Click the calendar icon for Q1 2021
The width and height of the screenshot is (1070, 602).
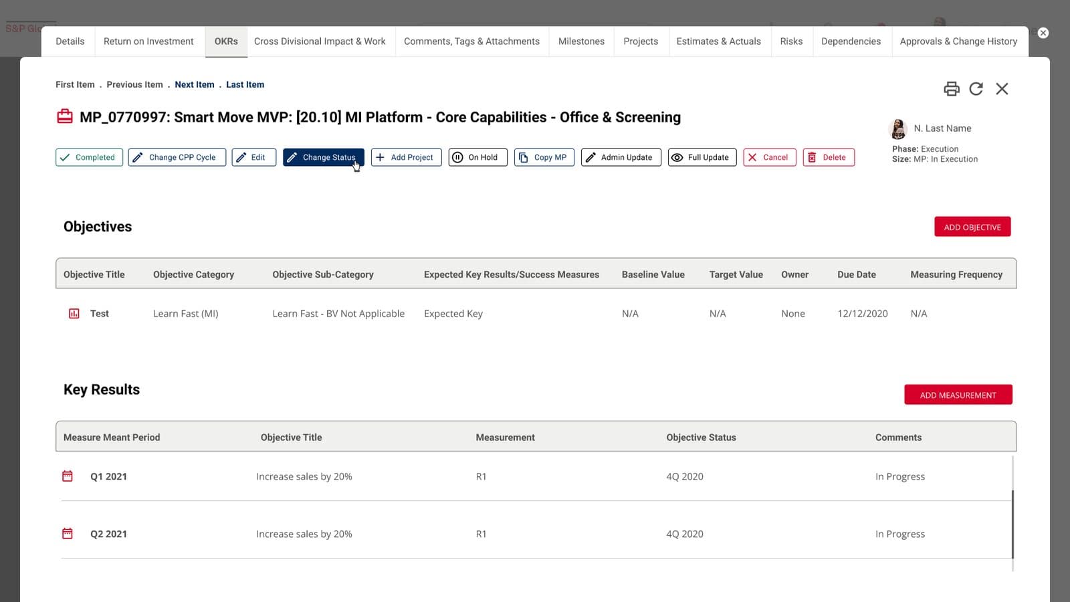point(68,476)
